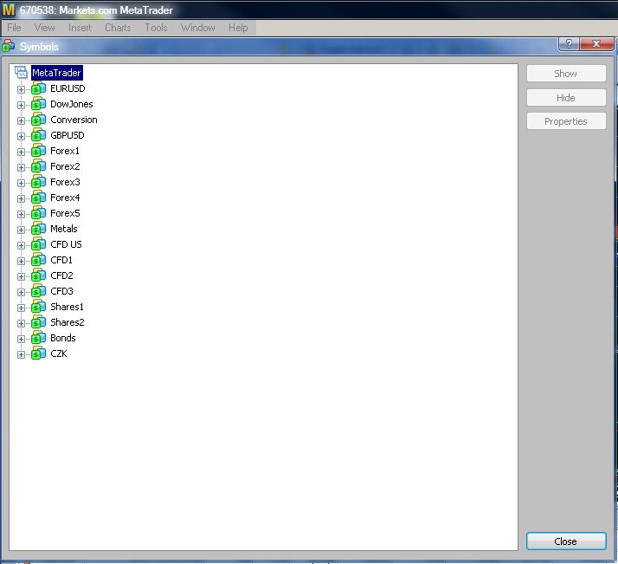Image resolution: width=618 pixels, height=564 pixels.
Task: Click the GBPUSD symbol group folder icon
Action: click(x=38, y=136)
